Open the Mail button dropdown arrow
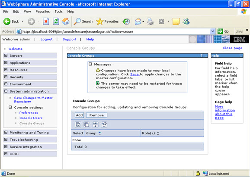The width and height of the screenshot is (250, 177). (x=143, y=22)
